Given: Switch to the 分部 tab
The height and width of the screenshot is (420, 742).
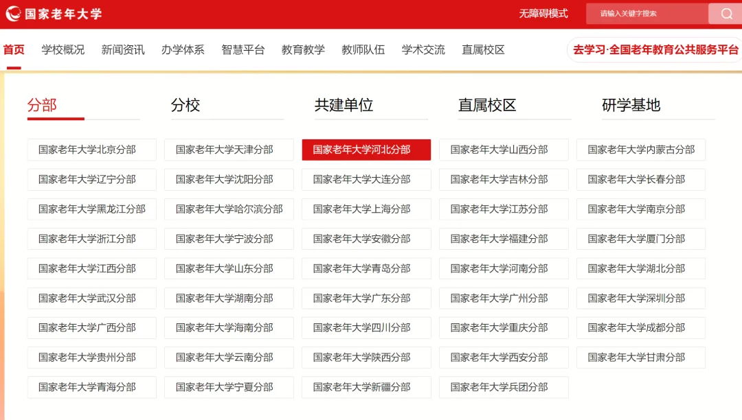Looking at the screenshot, I should click(x=42, y=105).
